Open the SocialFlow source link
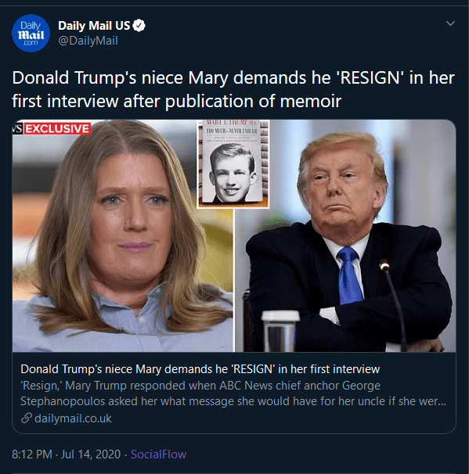 pyautogui.click(x=158, y=454)
